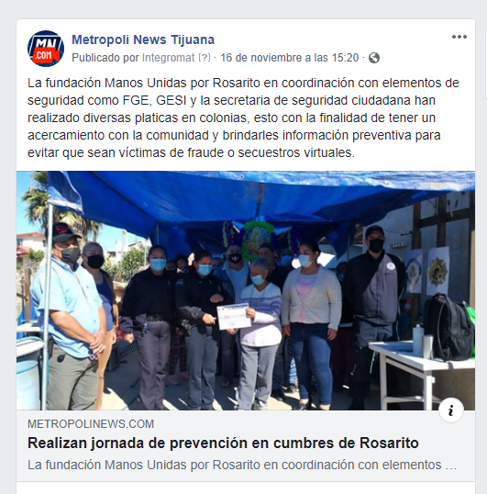Open the article preview photo
This screenshot has width=487, height=494.
[x=246, y=290]
